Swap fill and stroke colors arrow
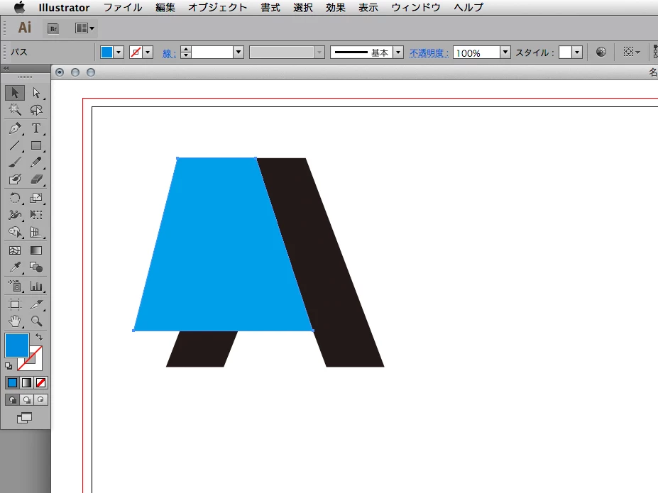Image resolution: width=658 pixels, height=493 pixels. pyautogui.click(x=39, y=337)
